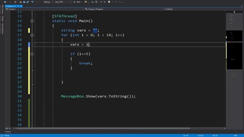The width and height of the screenshot is (244, 137).
Task: Click the step-into debug toolbar icon
Action: [96, 2]
